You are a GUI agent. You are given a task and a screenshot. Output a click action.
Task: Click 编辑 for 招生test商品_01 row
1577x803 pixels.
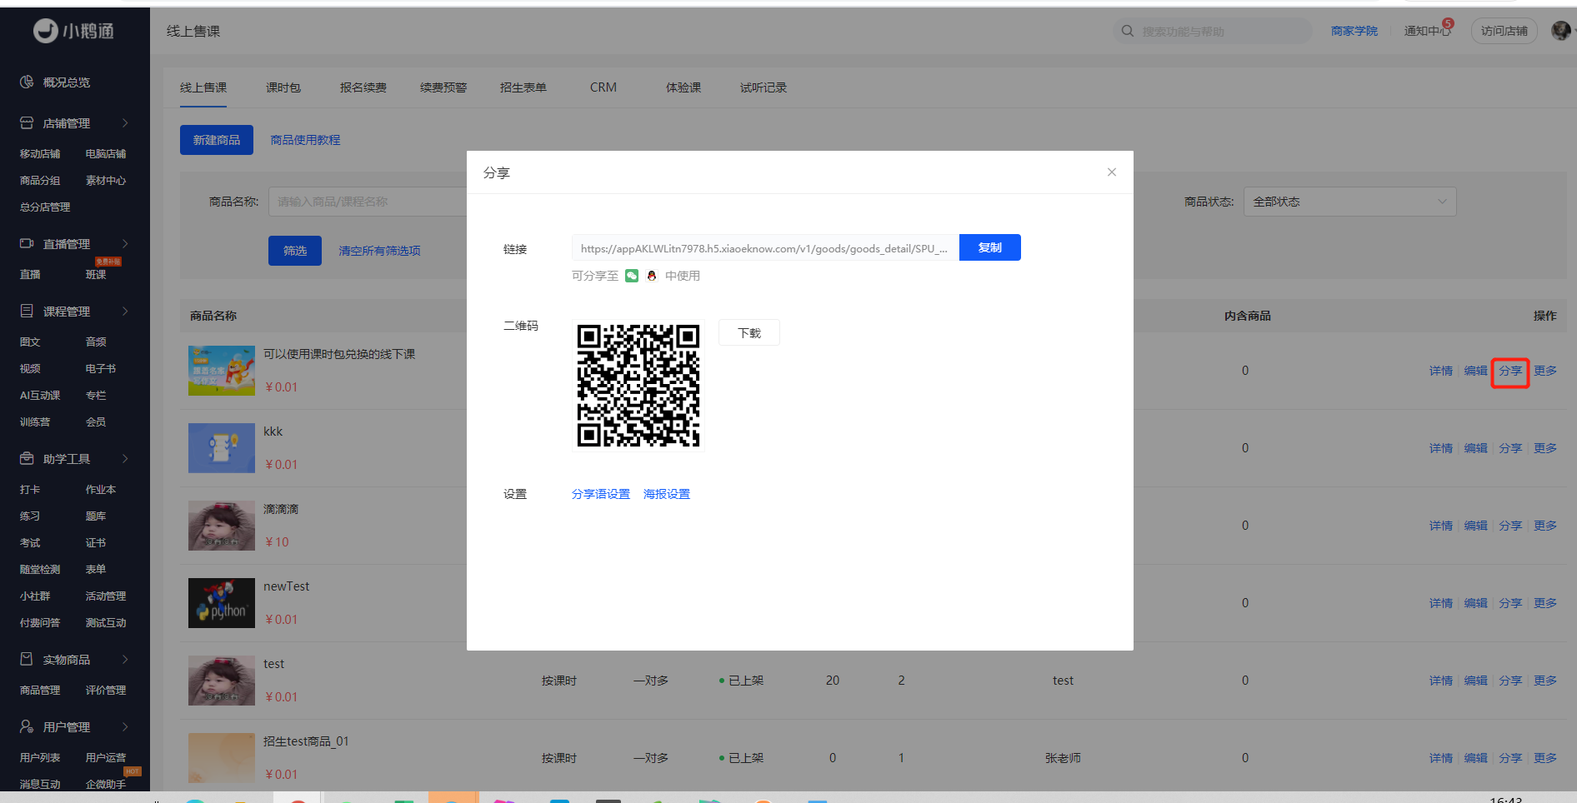[1476, 758]
